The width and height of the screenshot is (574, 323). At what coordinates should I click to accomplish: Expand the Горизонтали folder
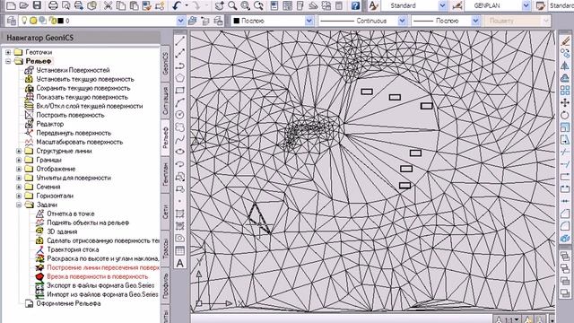pos(19,196)
